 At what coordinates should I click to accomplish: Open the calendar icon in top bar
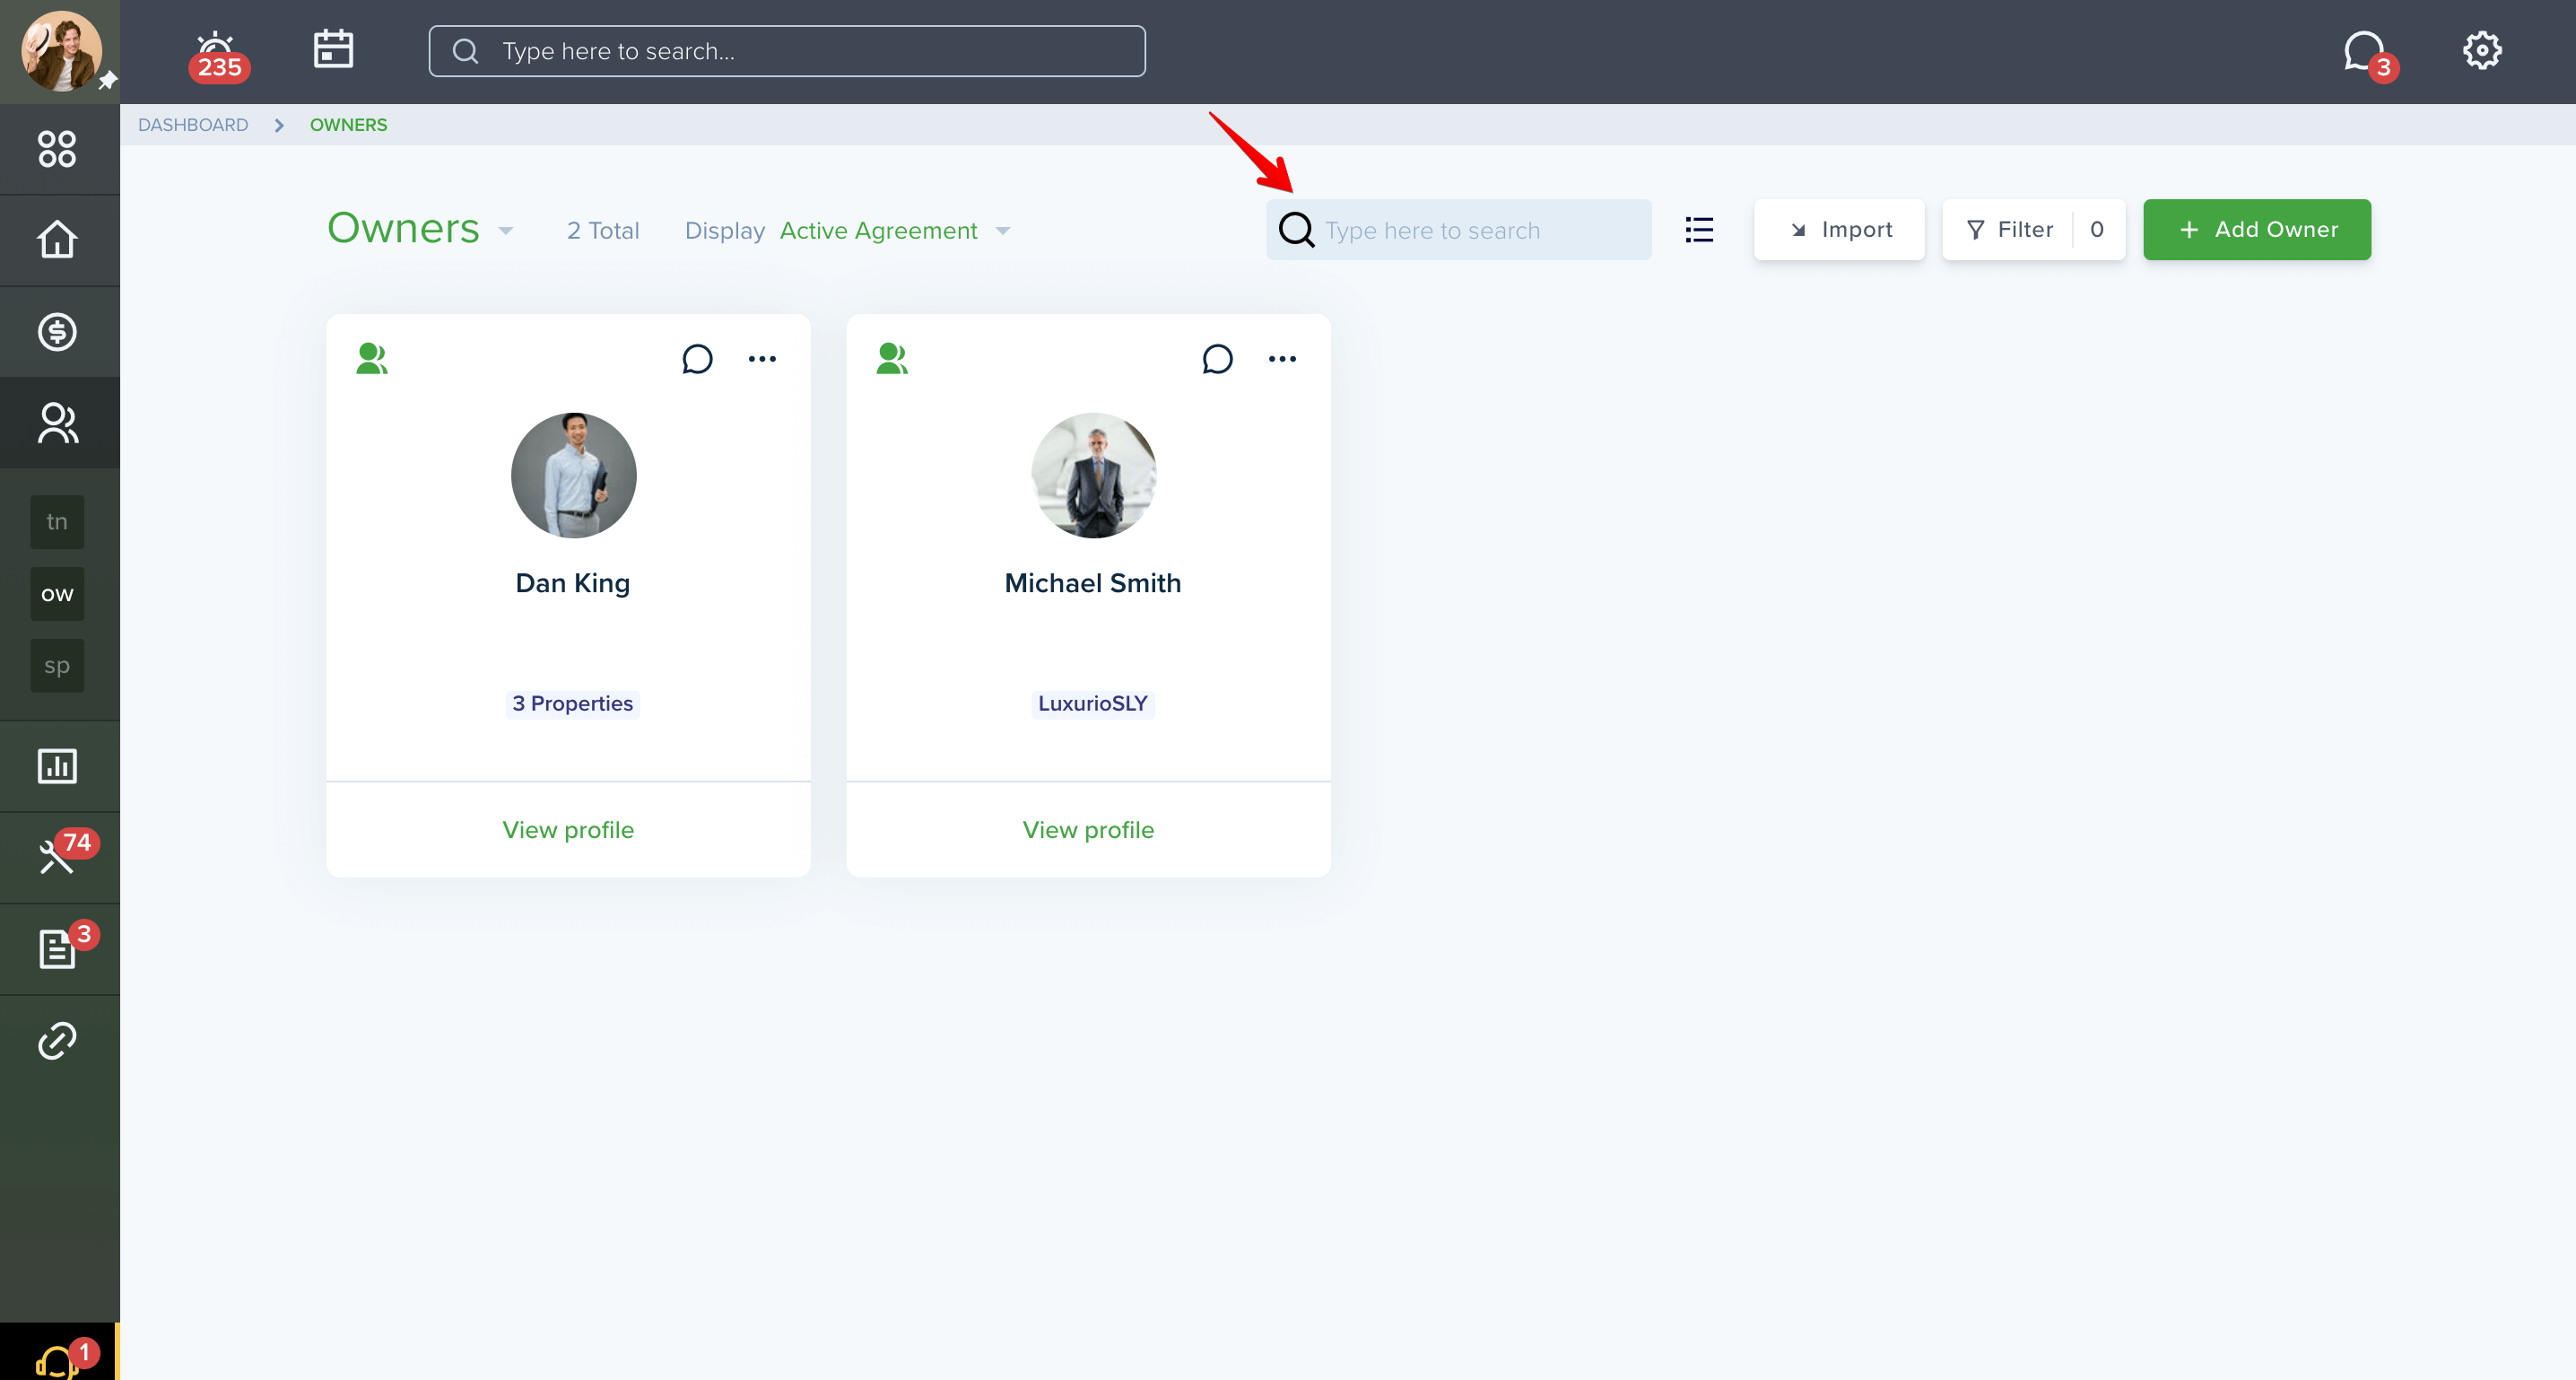click(333, 49)
